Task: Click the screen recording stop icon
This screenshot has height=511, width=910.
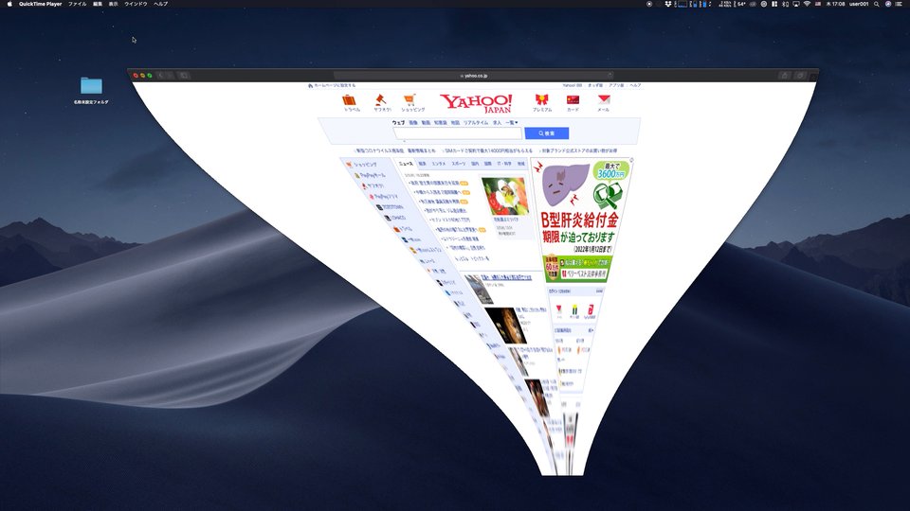Action: [649, 4]
